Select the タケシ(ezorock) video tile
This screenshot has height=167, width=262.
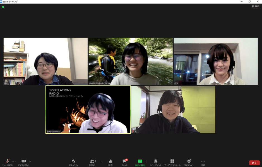88,110
